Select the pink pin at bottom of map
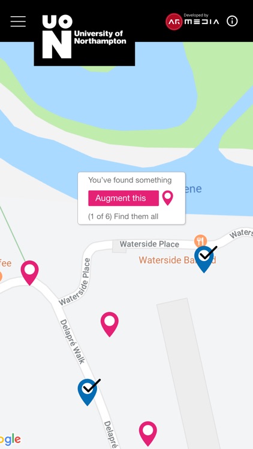The image size is (253, 449). coord(148,433)
